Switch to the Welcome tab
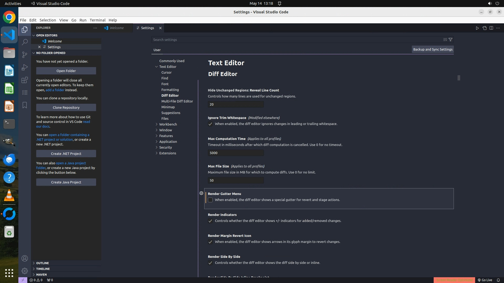 [117, 28]
